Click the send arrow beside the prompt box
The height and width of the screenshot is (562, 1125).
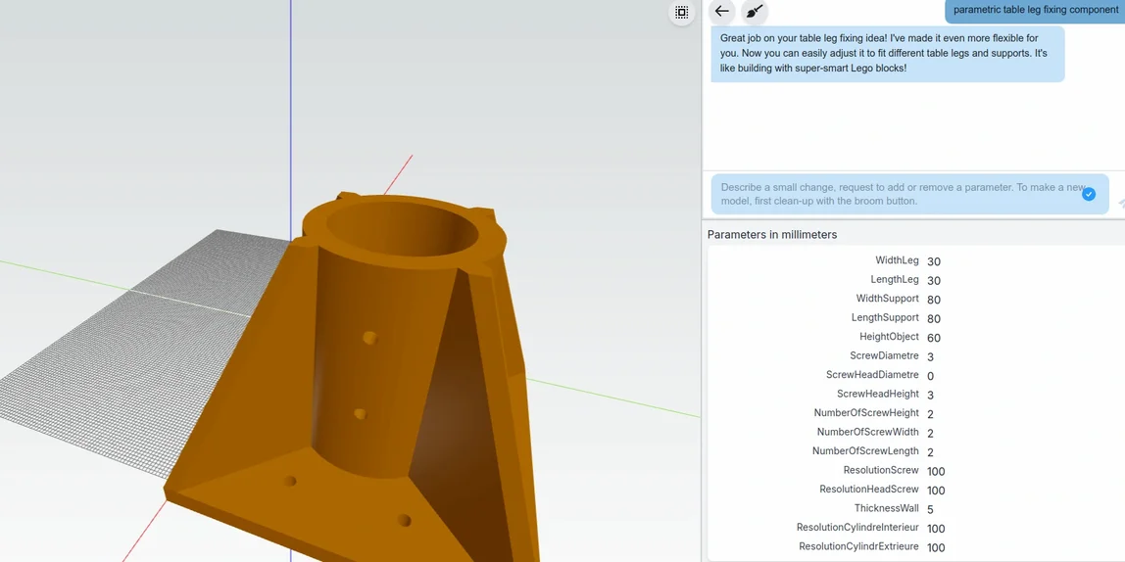(1120, 205)
